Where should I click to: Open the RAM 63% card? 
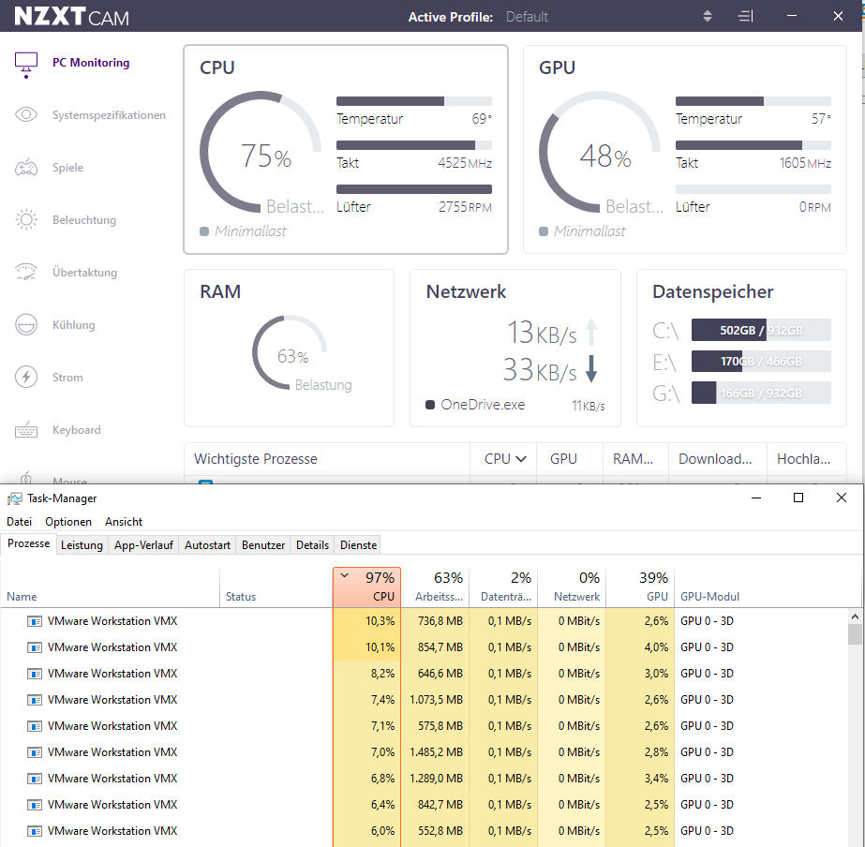289,348
